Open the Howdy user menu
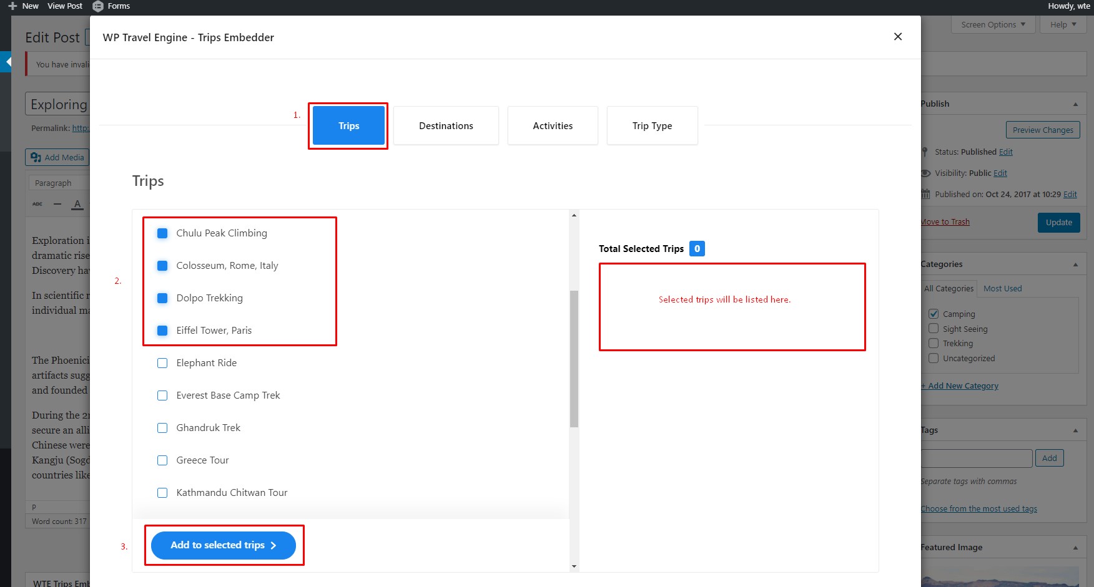 (x=1069, y=6)
